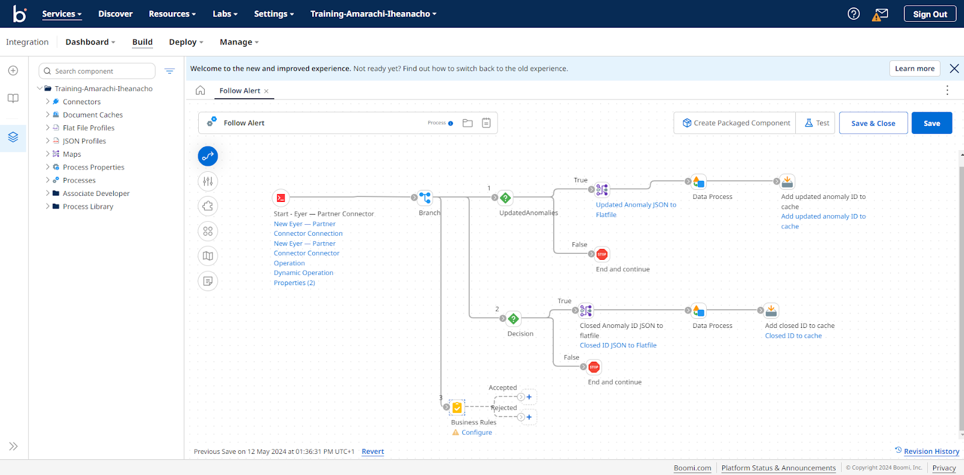Select the Business Rules shape
This screenshot has width=964, height=475.
coord(457,407)
